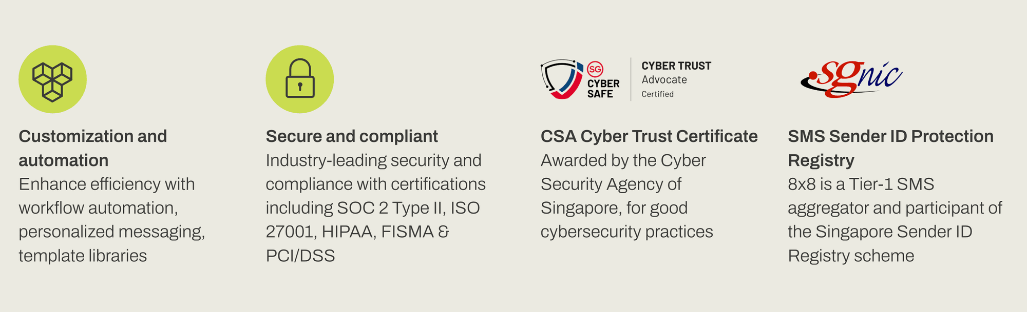
Task: Click the cybersecurity practices text
Action: [x=626, y=232]
